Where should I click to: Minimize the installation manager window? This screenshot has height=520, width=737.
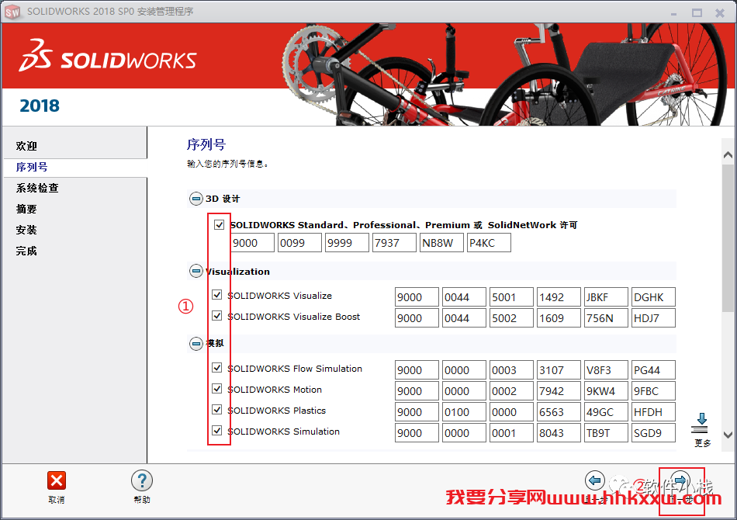coord(673,13)
